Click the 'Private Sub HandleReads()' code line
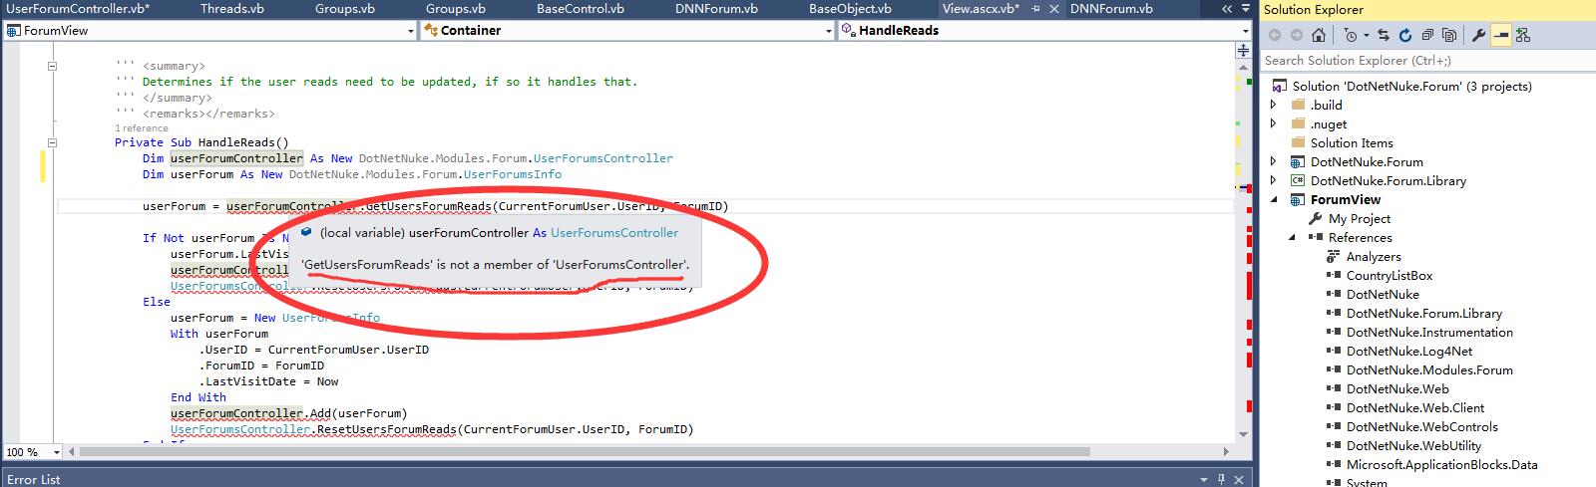Image resolution: width=1596 pixels, height=487 pixels. point(201,142)
